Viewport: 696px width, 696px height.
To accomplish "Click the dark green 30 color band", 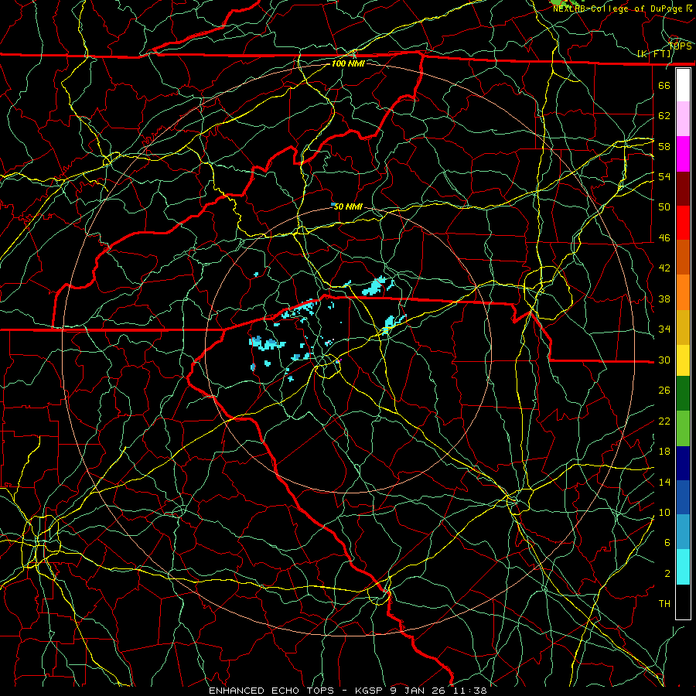I will pyautogui.click(x=684, y=394).
